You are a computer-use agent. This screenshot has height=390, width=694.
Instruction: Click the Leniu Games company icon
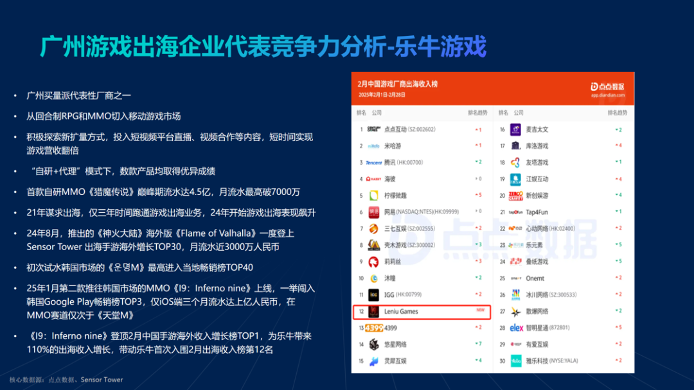[373, 312]
